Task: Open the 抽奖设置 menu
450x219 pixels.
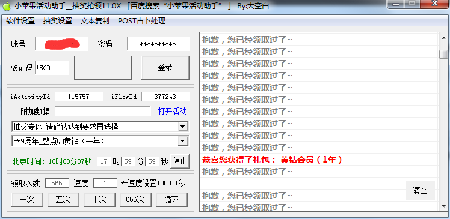Action: [x=58, y=21]
